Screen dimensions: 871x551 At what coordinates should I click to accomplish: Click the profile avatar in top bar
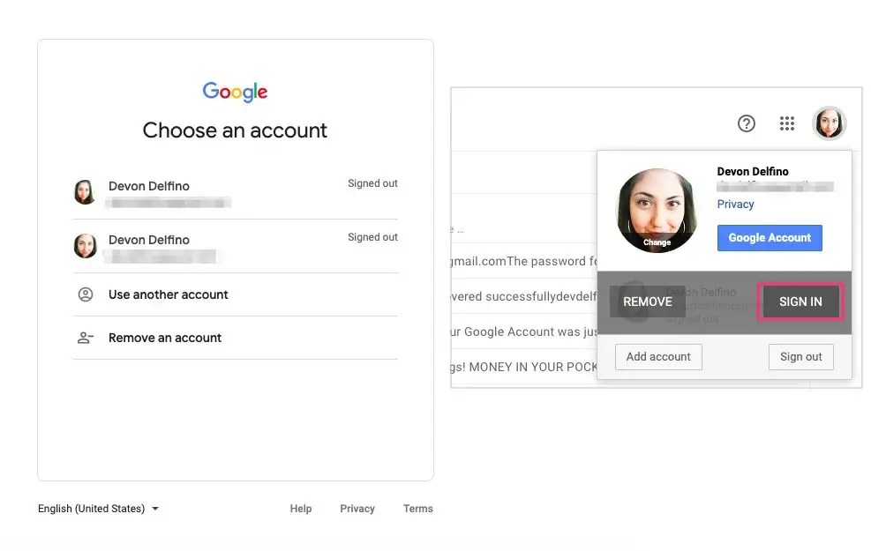click(829, 123)
